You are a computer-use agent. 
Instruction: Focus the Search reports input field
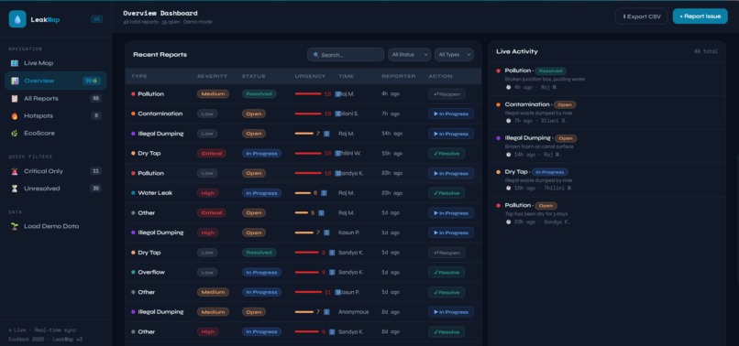pos(346,55)
